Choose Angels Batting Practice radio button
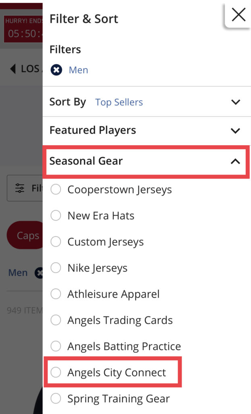The height and width of the screenshot is (414, 251). click(56, 346)
